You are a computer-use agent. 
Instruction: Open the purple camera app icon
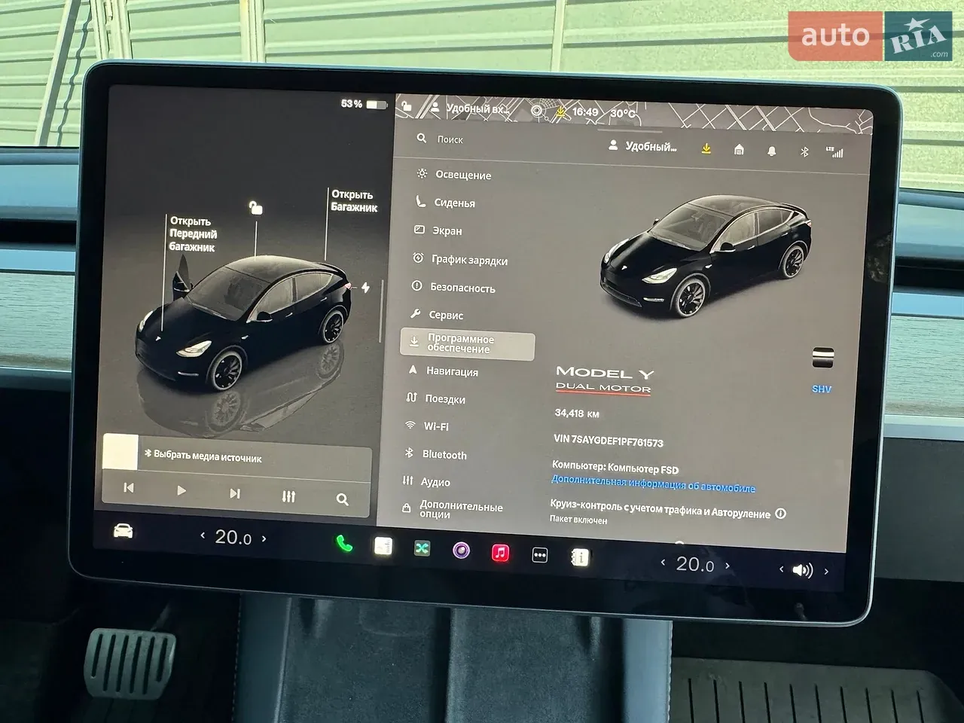coord(462,551)
